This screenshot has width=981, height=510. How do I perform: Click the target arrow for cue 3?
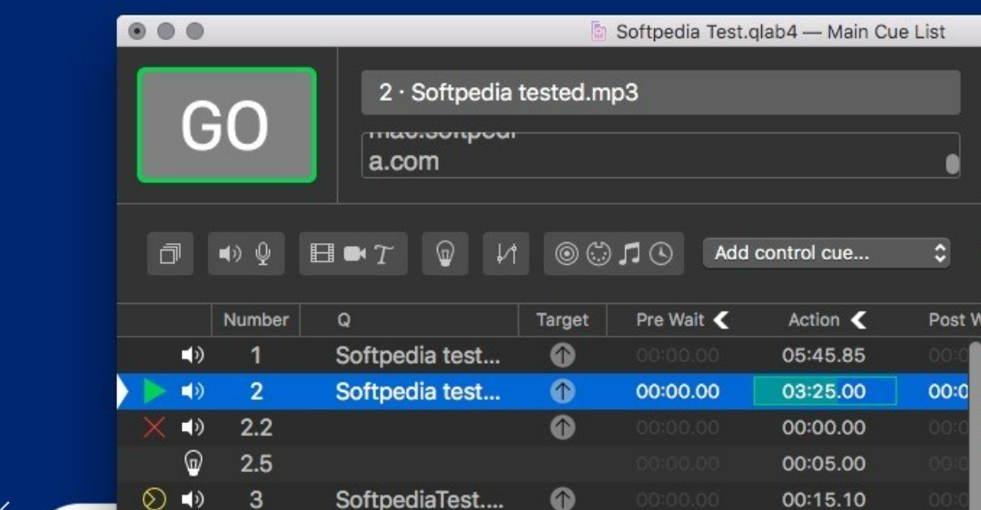click(562, 499)
